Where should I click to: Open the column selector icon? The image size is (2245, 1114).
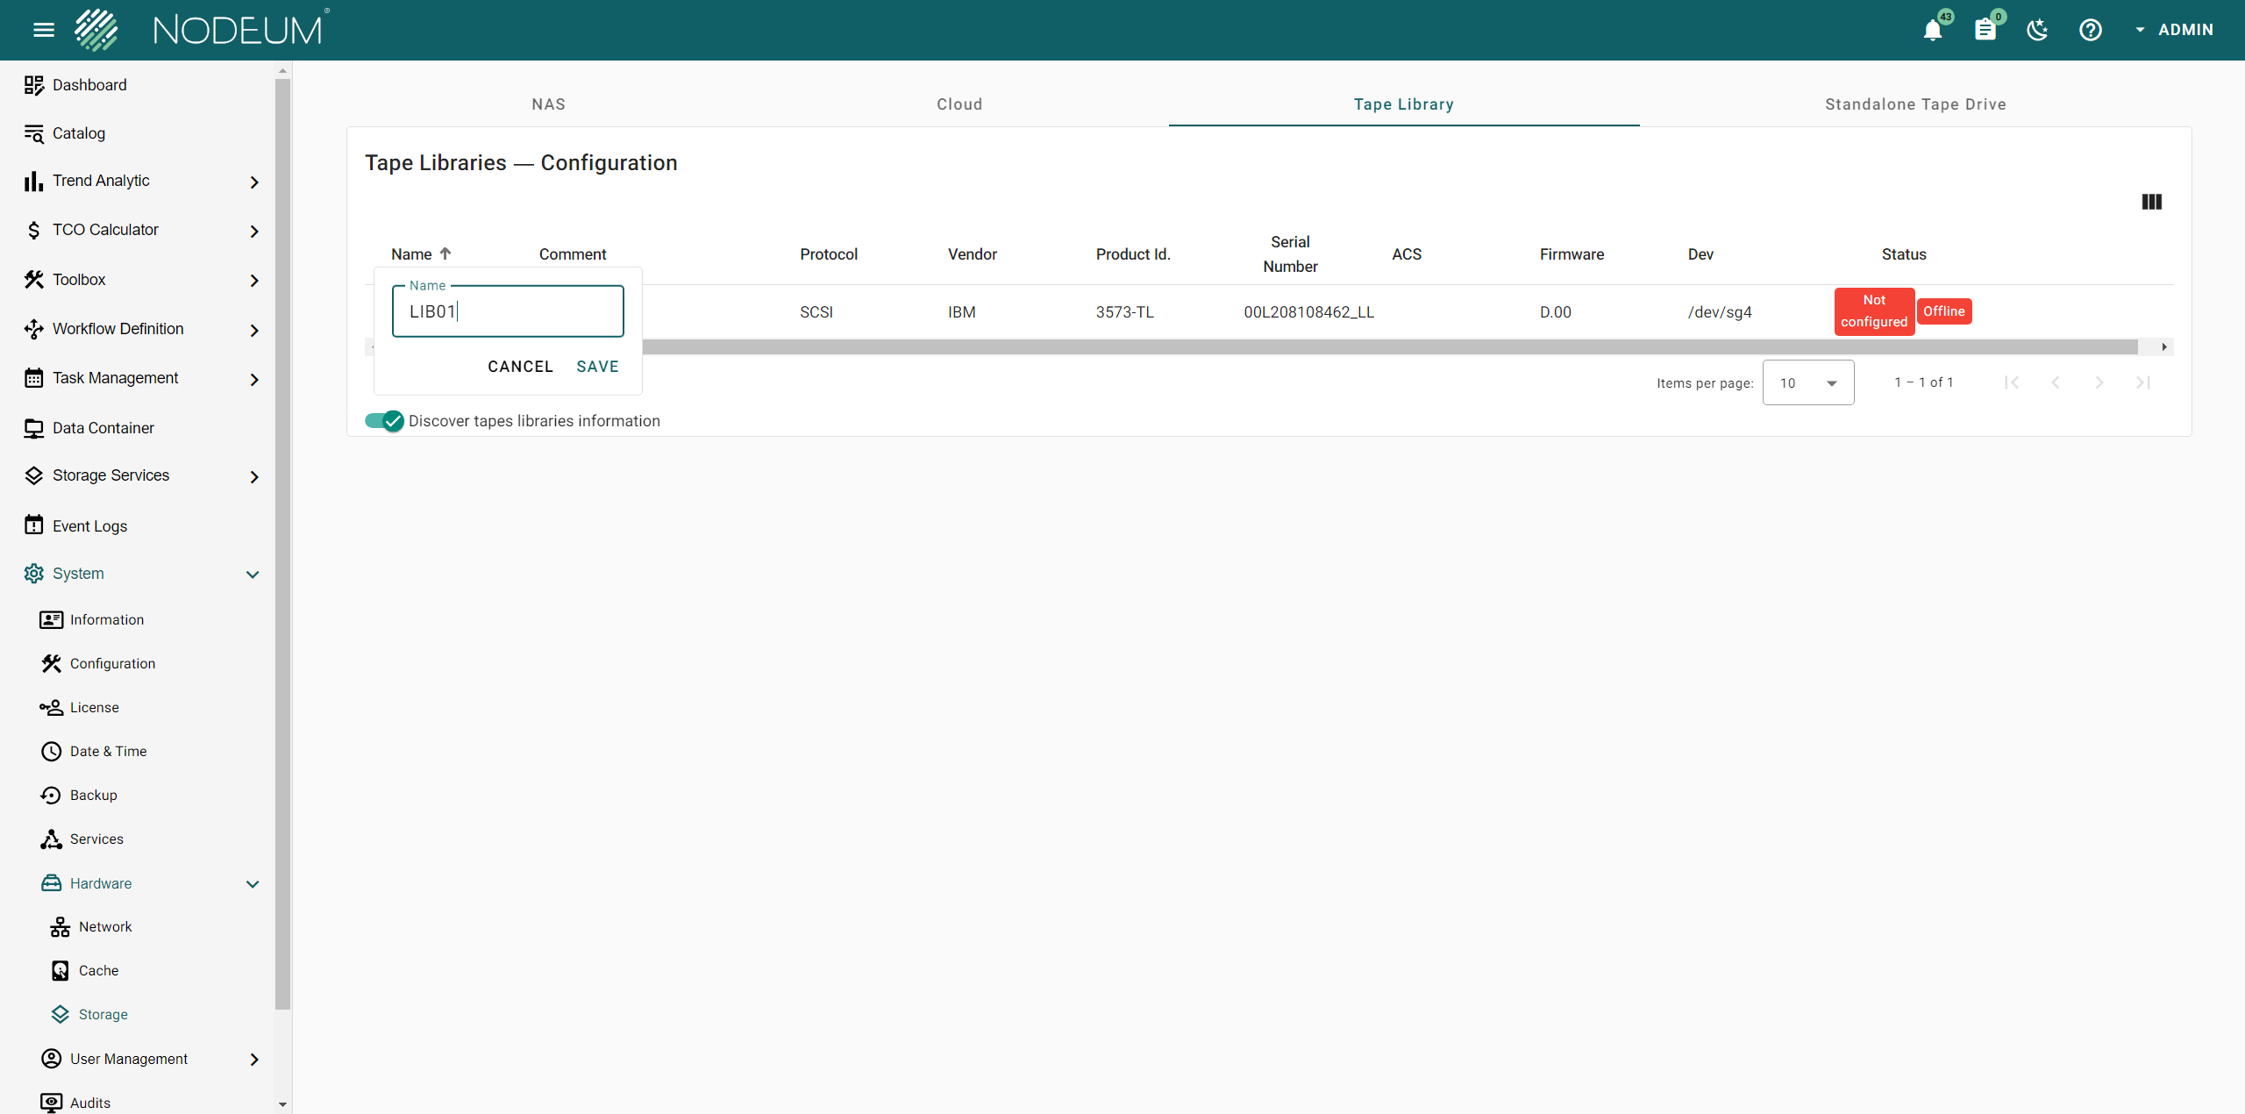pos(2151,202)
